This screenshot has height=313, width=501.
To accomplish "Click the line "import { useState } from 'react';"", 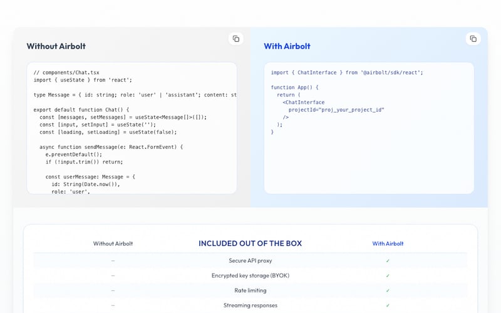I will [83, 80].
